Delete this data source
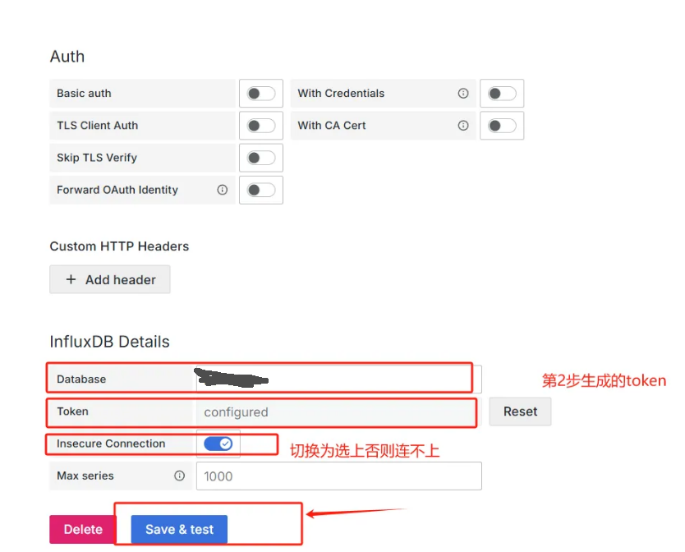Viewport: 685px width, 552px height. click(83, 529)
